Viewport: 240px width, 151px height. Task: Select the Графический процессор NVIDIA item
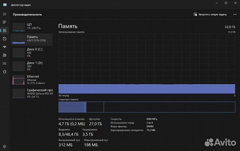click(32, 93)
